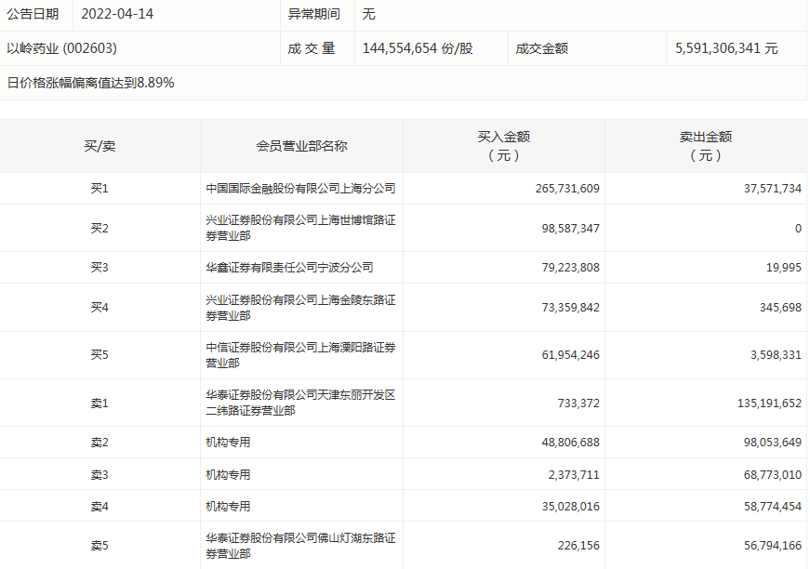Click the sell amount 98,053,649
Viewport: 810px width, 569px height.
pyautogui.click(x=772, y=443)
